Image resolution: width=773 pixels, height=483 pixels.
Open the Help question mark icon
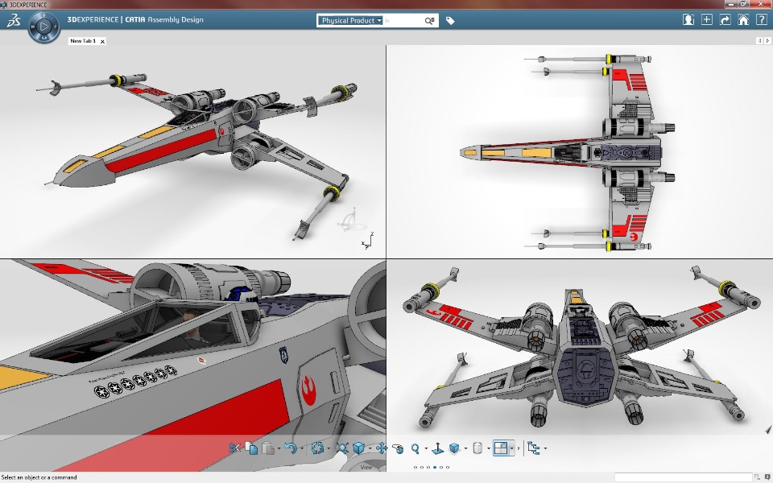tap(761, 19)
